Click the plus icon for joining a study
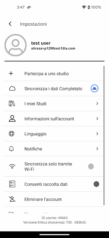 (11, 73)
